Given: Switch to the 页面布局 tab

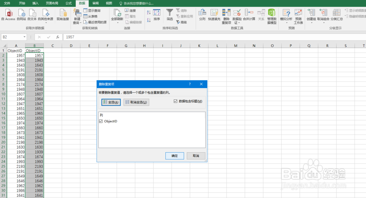Looking at the screenshot, I should (52, 3).
